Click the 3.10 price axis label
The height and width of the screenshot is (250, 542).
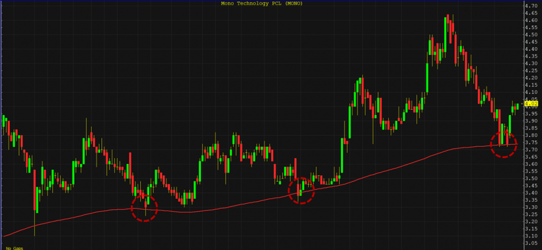531,236
